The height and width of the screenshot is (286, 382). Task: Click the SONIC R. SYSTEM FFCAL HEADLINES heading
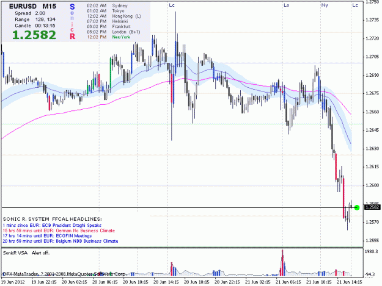(52, 219)
